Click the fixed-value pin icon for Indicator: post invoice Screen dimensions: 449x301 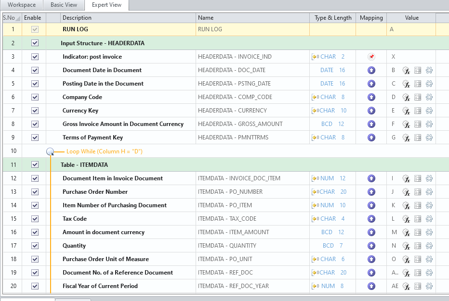(371, 57)
